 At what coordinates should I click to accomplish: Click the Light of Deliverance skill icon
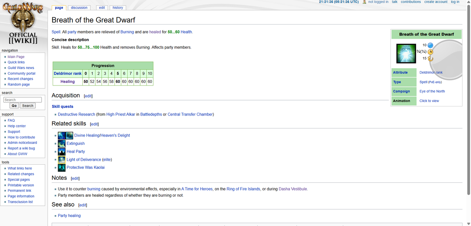coord(61,160)
